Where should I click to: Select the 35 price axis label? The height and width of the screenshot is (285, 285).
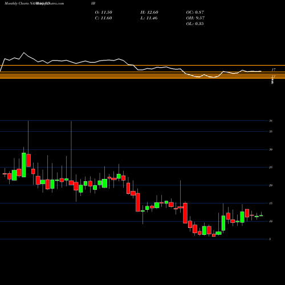[x=271, y=131]
